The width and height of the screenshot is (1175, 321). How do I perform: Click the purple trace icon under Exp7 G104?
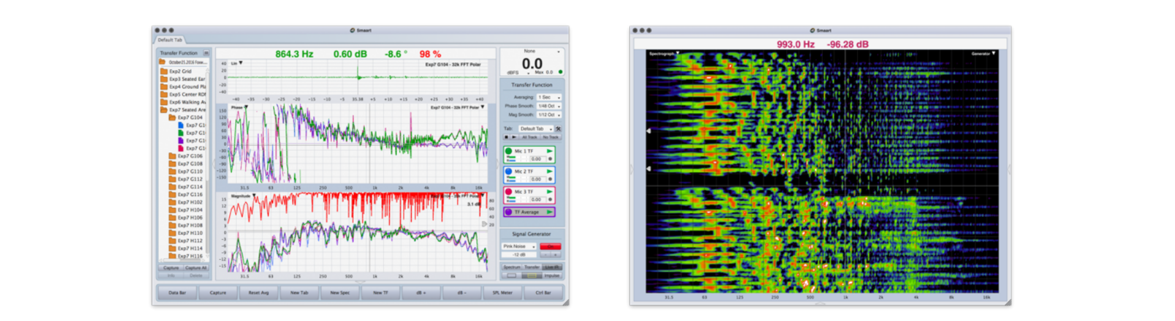coord(181,141)
